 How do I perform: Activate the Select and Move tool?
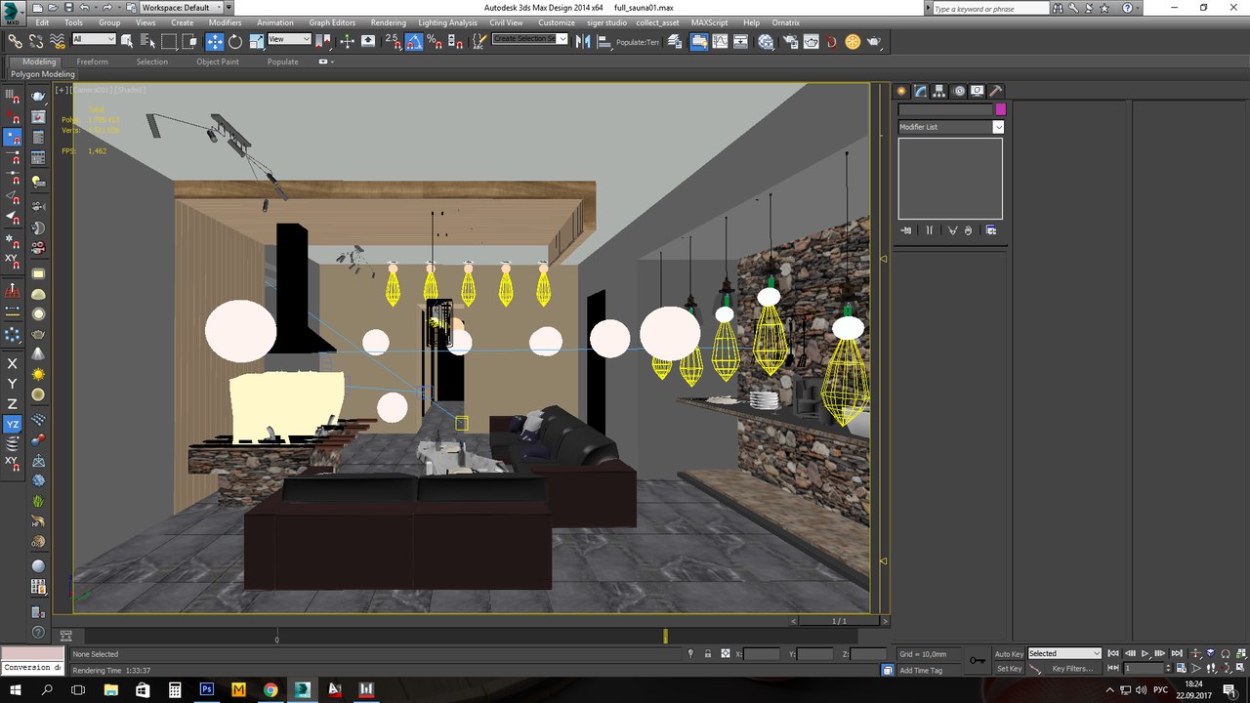214,41
